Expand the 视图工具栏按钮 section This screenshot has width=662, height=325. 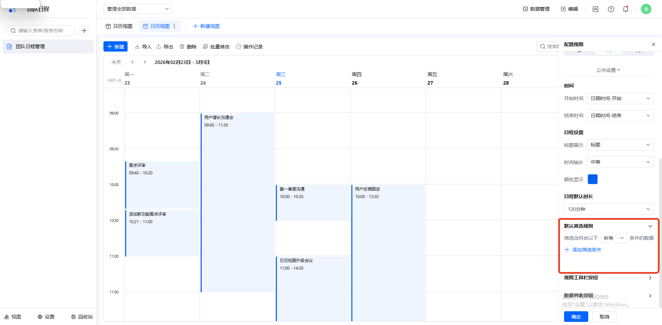coord(650,278)
